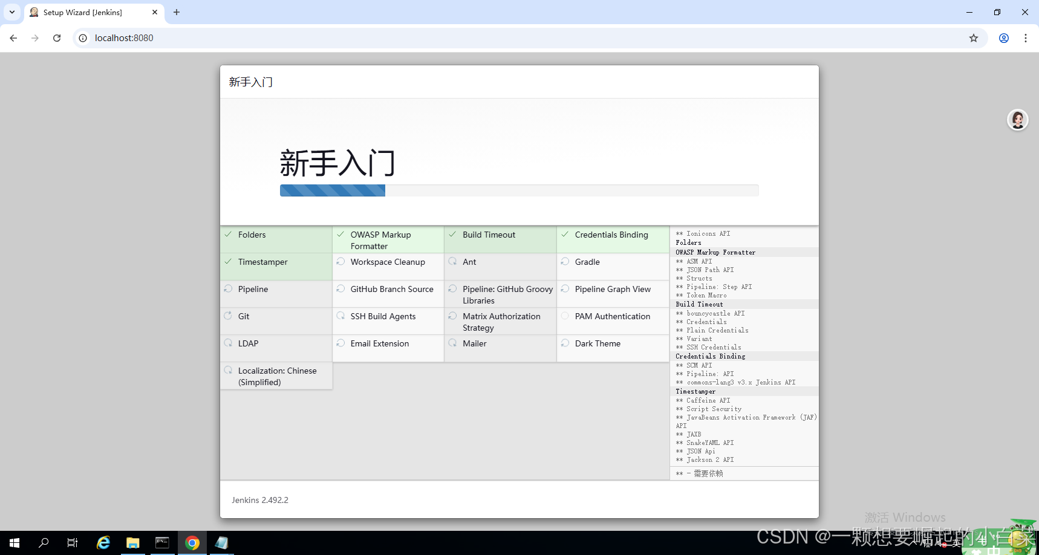Image resolution: width=1039 pixels, height=555 pixels.
Task: Click '** Caffeine API' log entry
Action: 703,400
